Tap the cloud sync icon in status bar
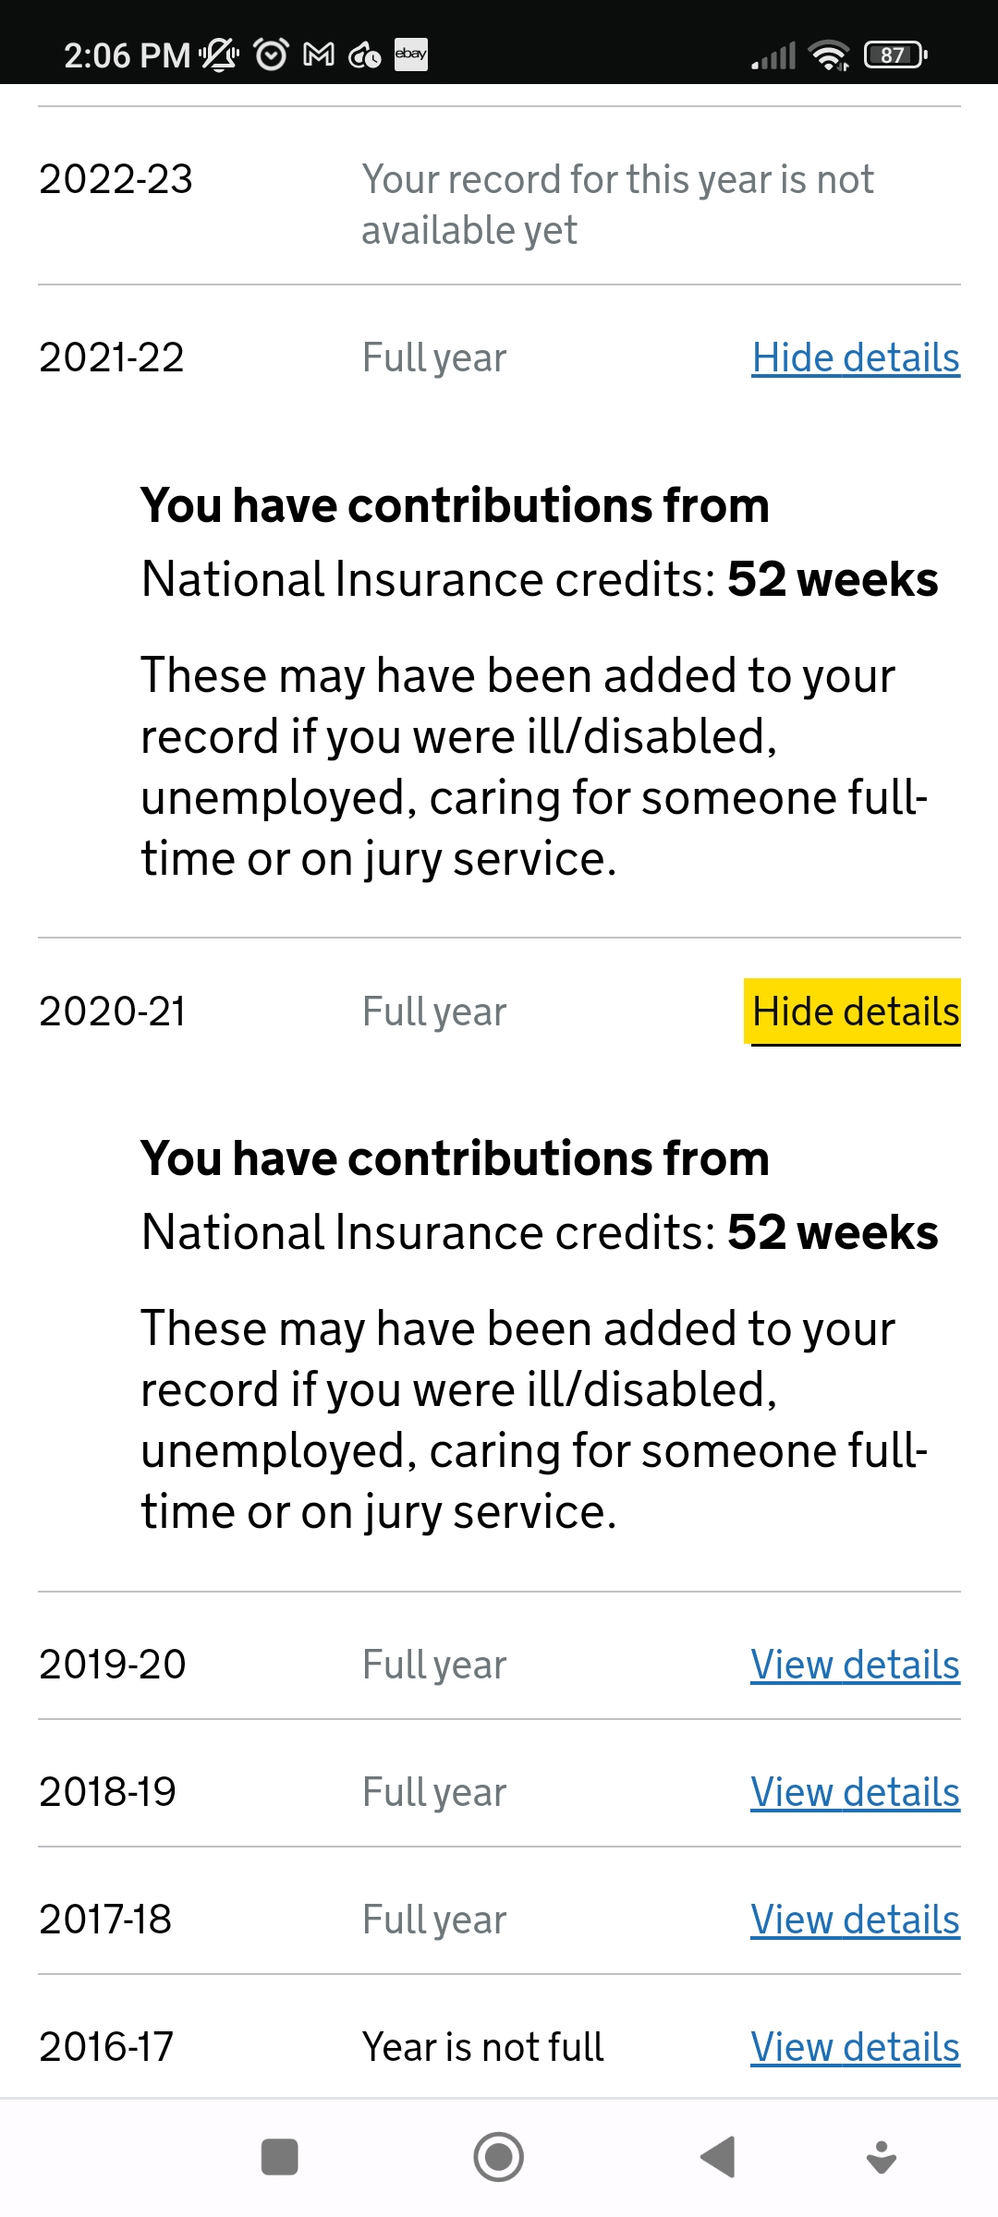The image size is (998, 2217). tap(364, 56)
